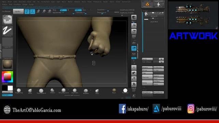Toggle L.Sym local symmetry icon
Screen dimensions: 219x123
point(134,54)
